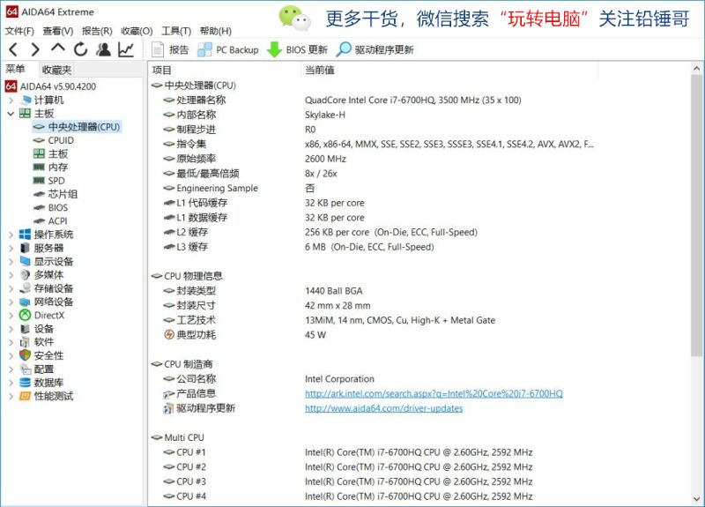
Task: Switch to the 收藏夹 tab
Action: coord(56,70)
